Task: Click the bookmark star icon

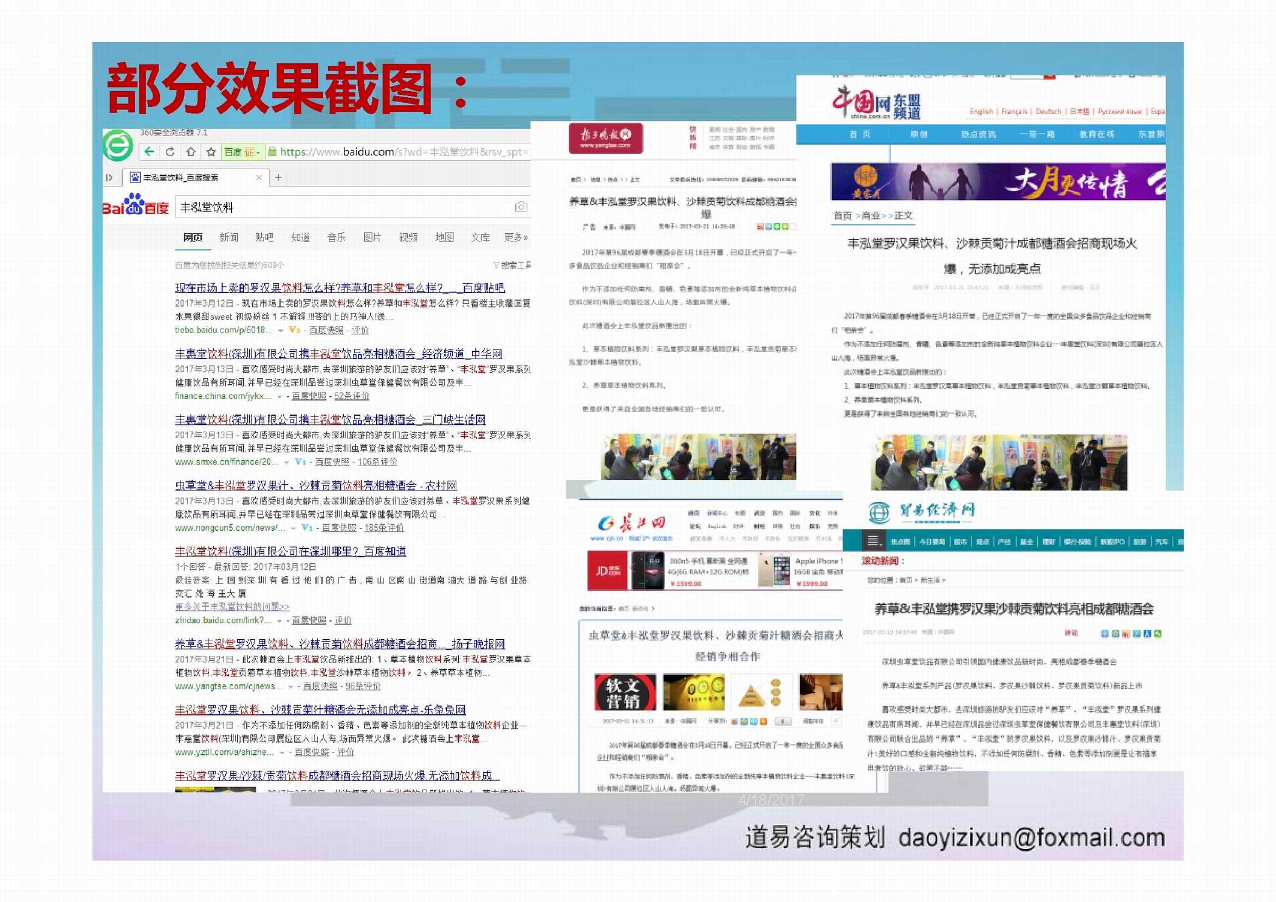Action: [211, 152]
